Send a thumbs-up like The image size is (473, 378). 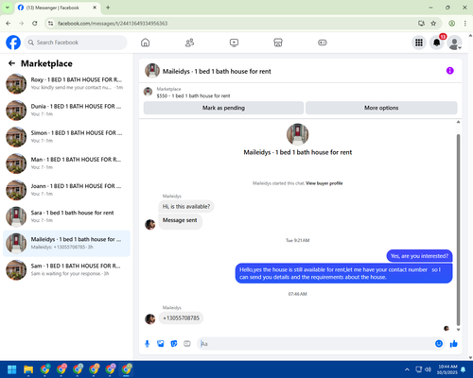pyautogui.click(x=454, y=344)
